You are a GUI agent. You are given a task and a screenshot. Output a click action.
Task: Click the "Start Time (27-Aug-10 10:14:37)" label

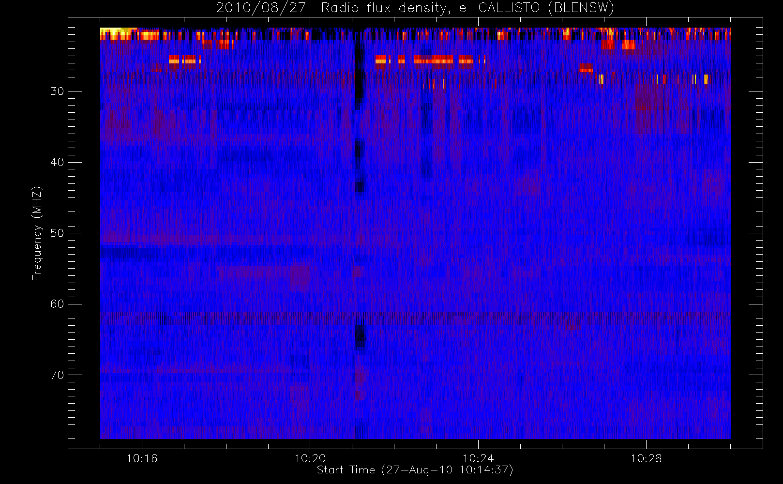point(415,470)
